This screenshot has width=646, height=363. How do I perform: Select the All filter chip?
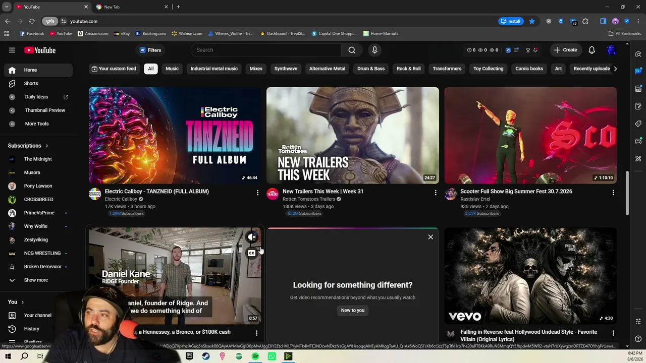pos(150,69)
